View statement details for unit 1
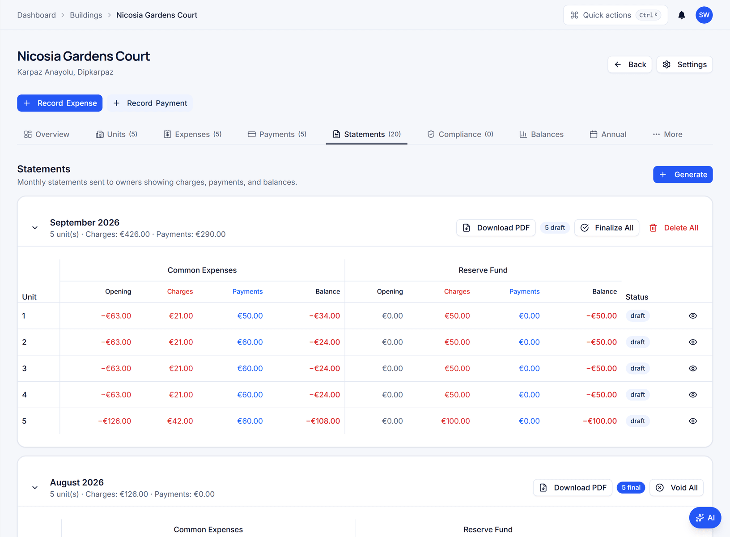730x537 pixels. coord(693,316)
